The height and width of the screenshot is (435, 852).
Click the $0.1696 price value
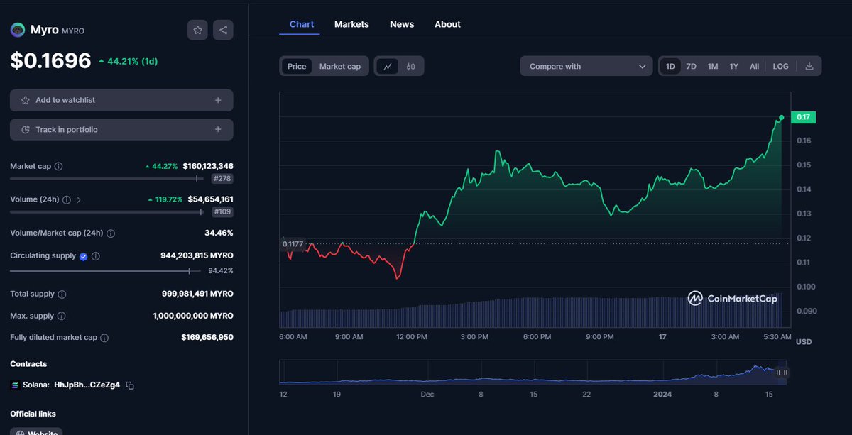coord(50,61)
